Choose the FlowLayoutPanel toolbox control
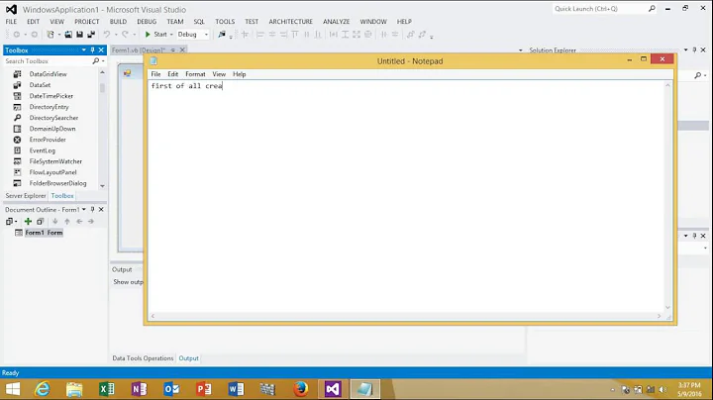This screenshot has width=713, height=400. (x=52, y=172)
